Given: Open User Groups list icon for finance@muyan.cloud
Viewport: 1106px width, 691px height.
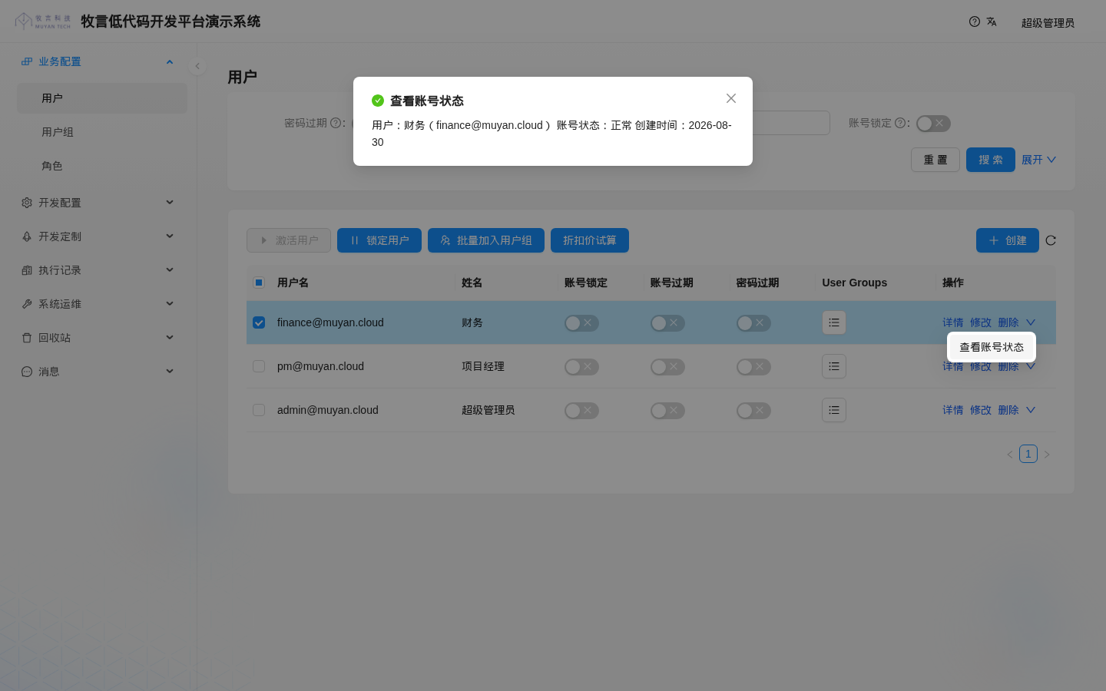Looking at the screenshot, I should click(834, 322).
